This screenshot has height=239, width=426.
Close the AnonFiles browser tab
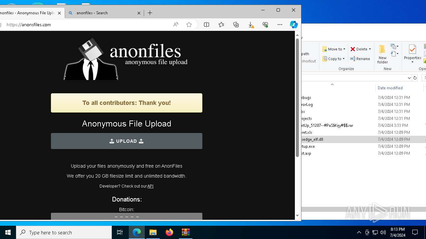pos(60,13)
